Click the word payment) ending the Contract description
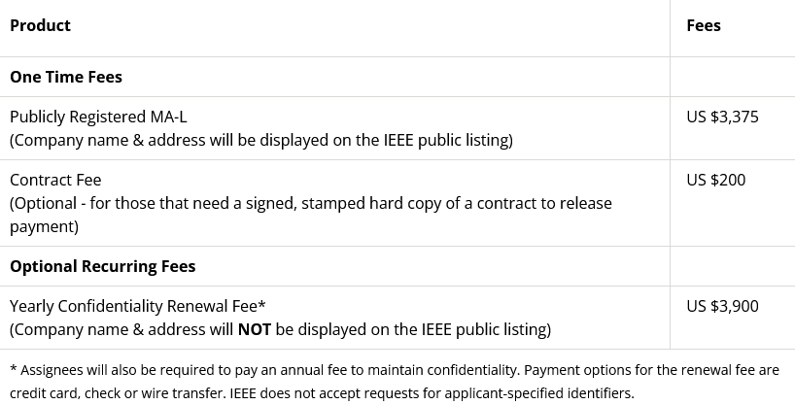The height and width of the screenshot is (405, 795). 44,226
